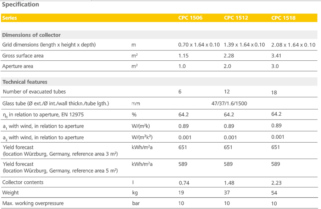
Task: Select the value '2.08 x 1.64 x 0.10'
Action: point(293,45)
